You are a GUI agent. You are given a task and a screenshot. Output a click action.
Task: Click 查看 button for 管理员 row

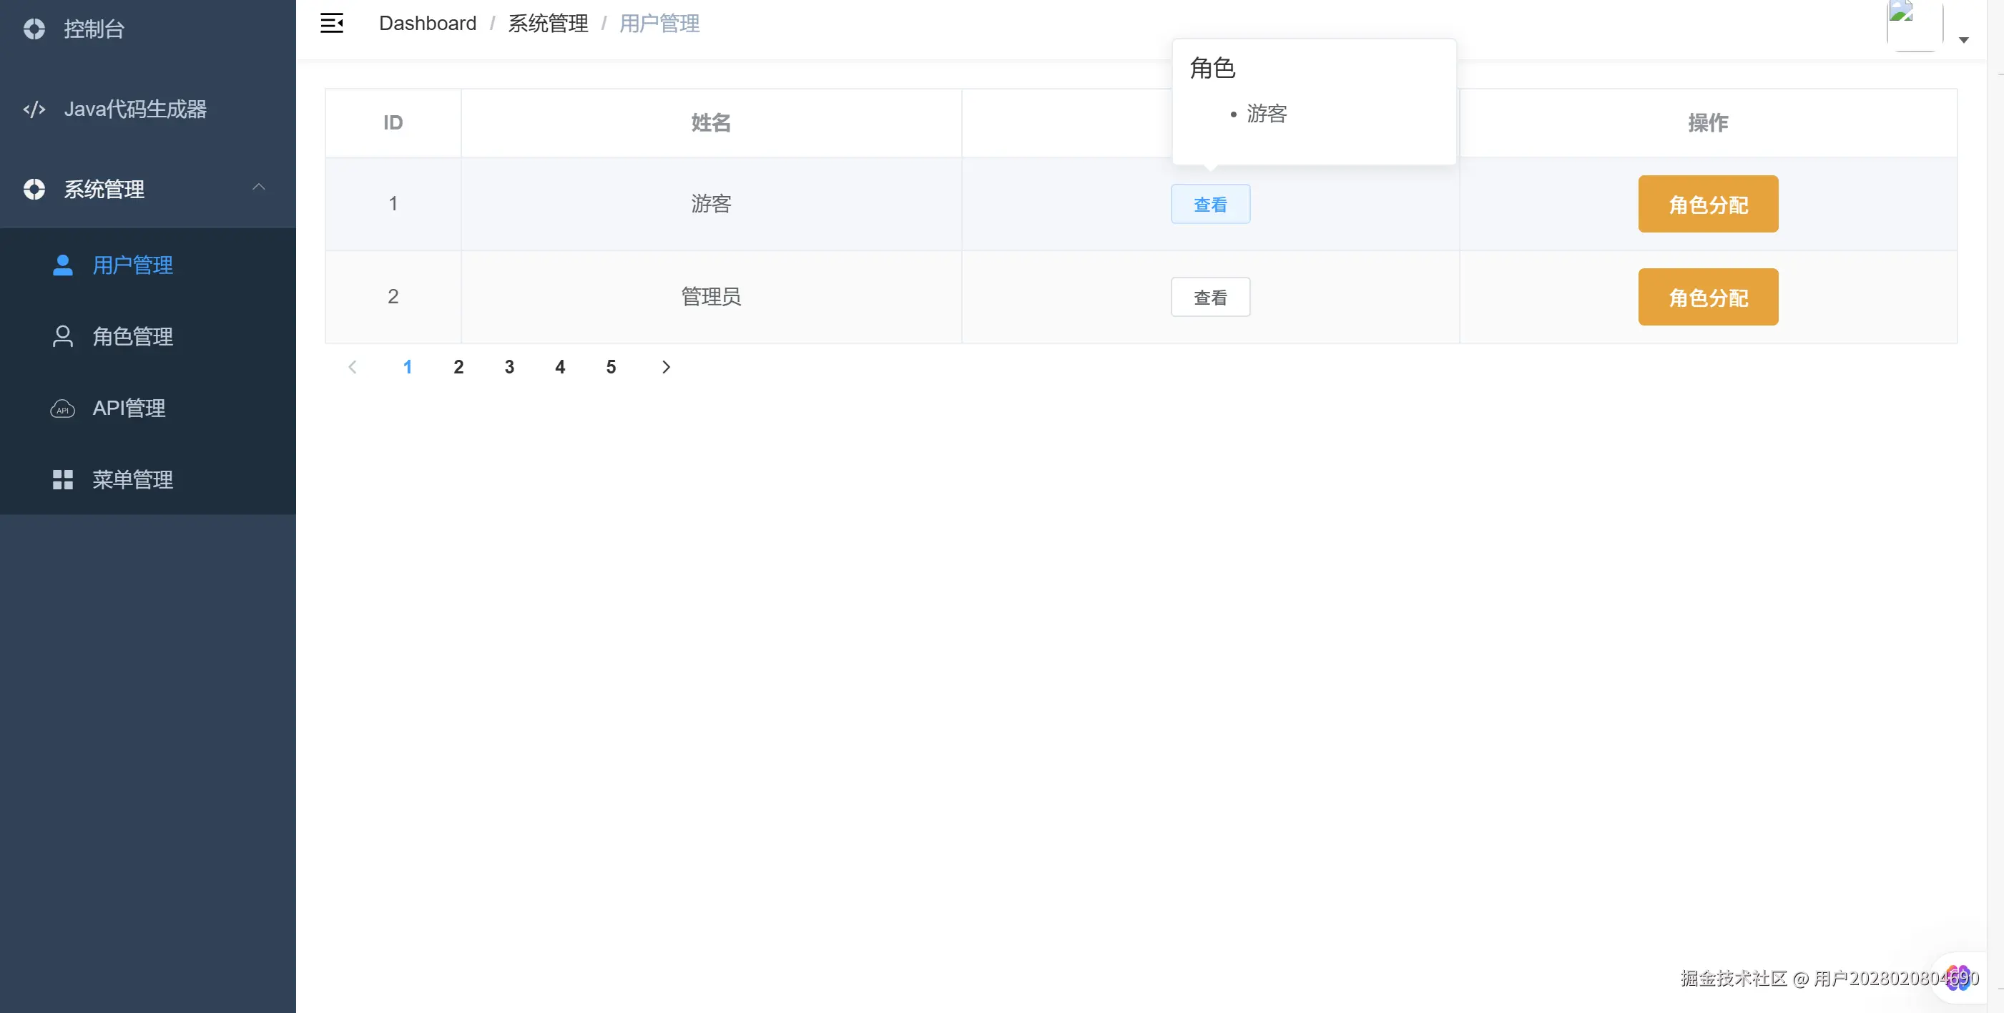(x=1209, y=297)
